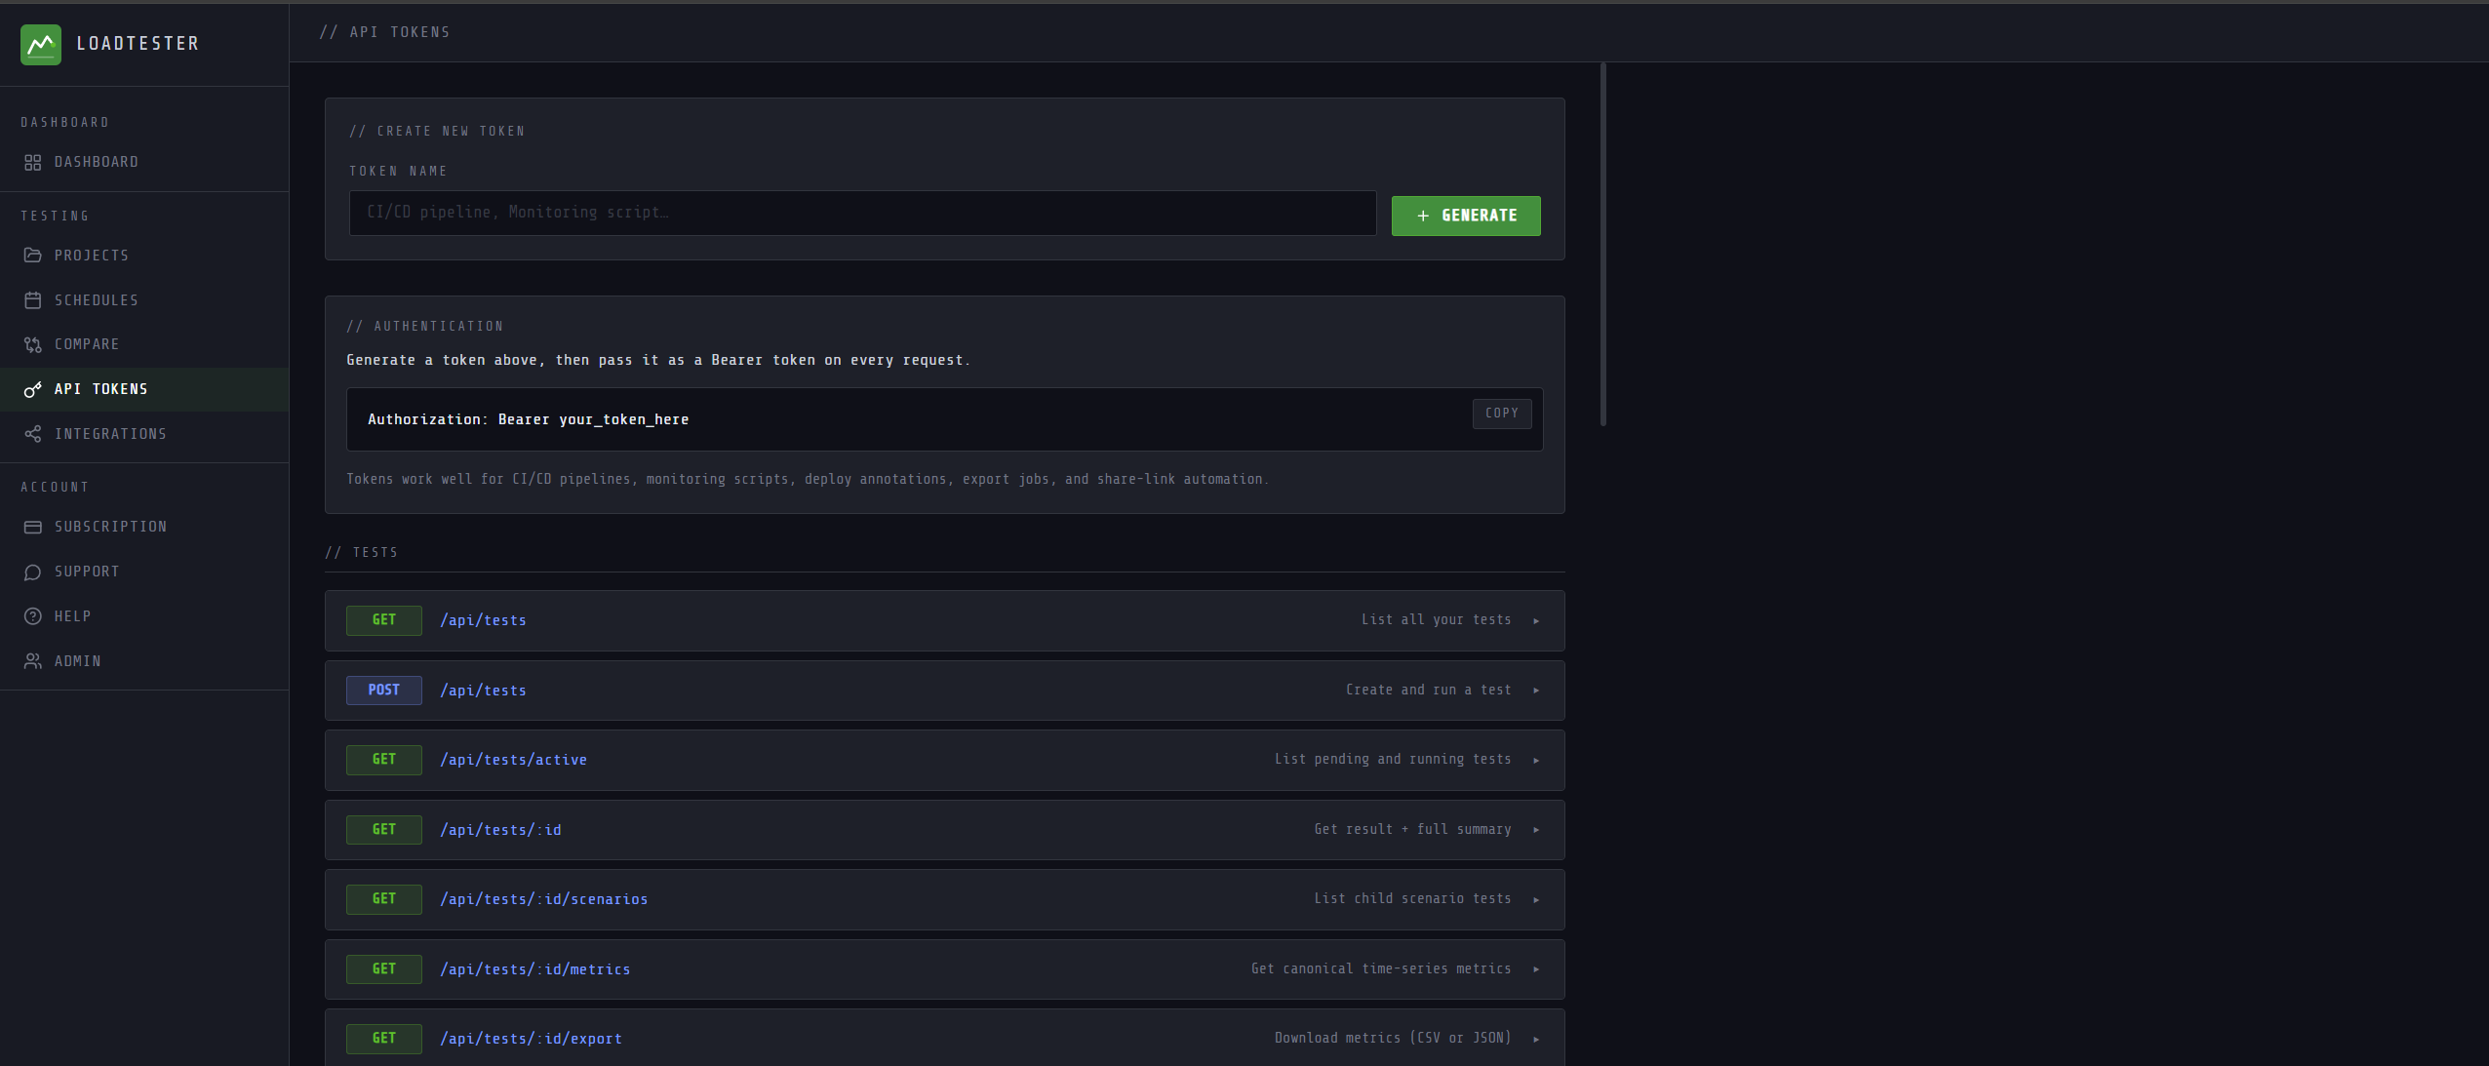
Task: Open Projects via the folder icon
Action: 33,255
